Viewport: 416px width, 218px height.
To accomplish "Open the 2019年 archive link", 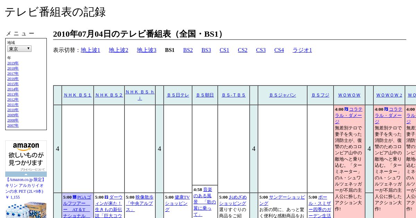I will [13, 63].
